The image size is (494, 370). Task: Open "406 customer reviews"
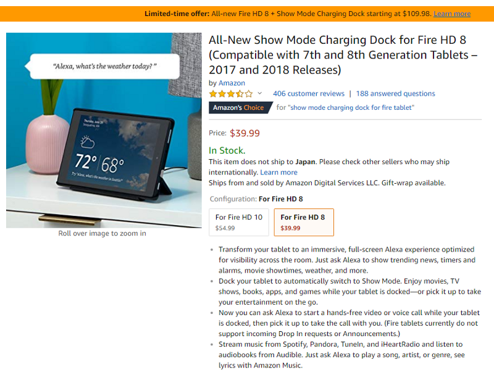click(309, 93)
